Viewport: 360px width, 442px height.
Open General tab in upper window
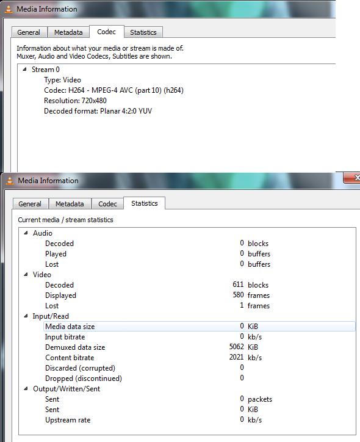tap(29, 32)
